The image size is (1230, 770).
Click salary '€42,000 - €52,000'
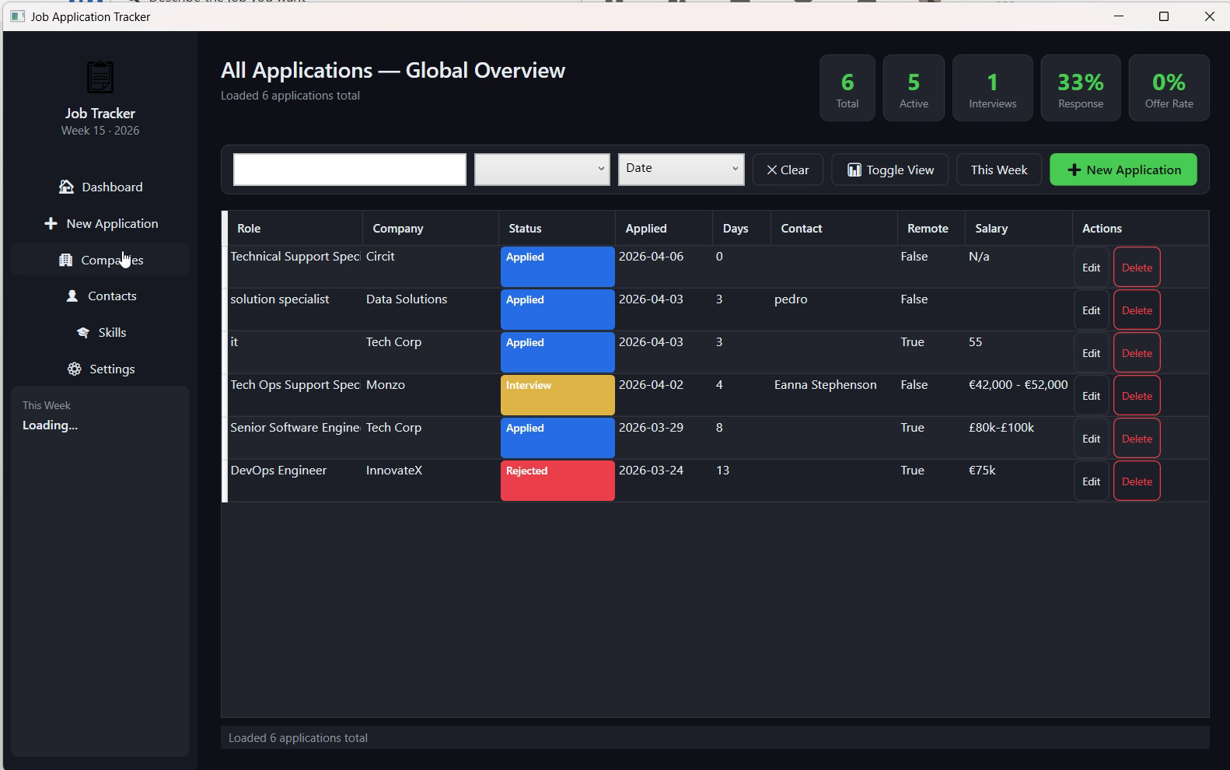1019,385
